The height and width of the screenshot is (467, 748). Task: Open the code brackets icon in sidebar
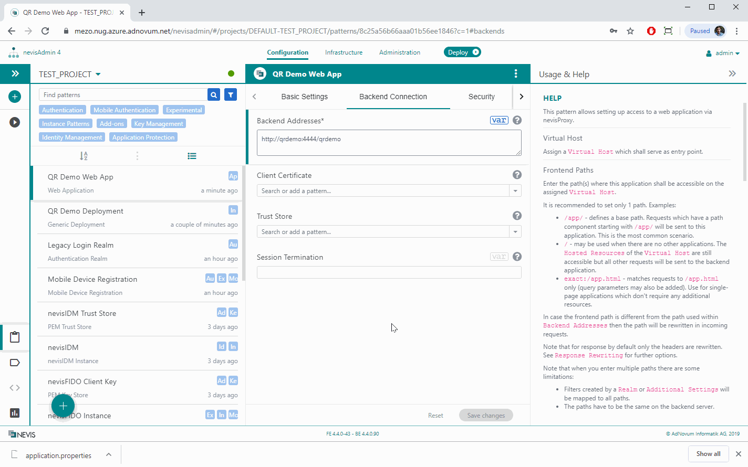[x=15, y=388]
